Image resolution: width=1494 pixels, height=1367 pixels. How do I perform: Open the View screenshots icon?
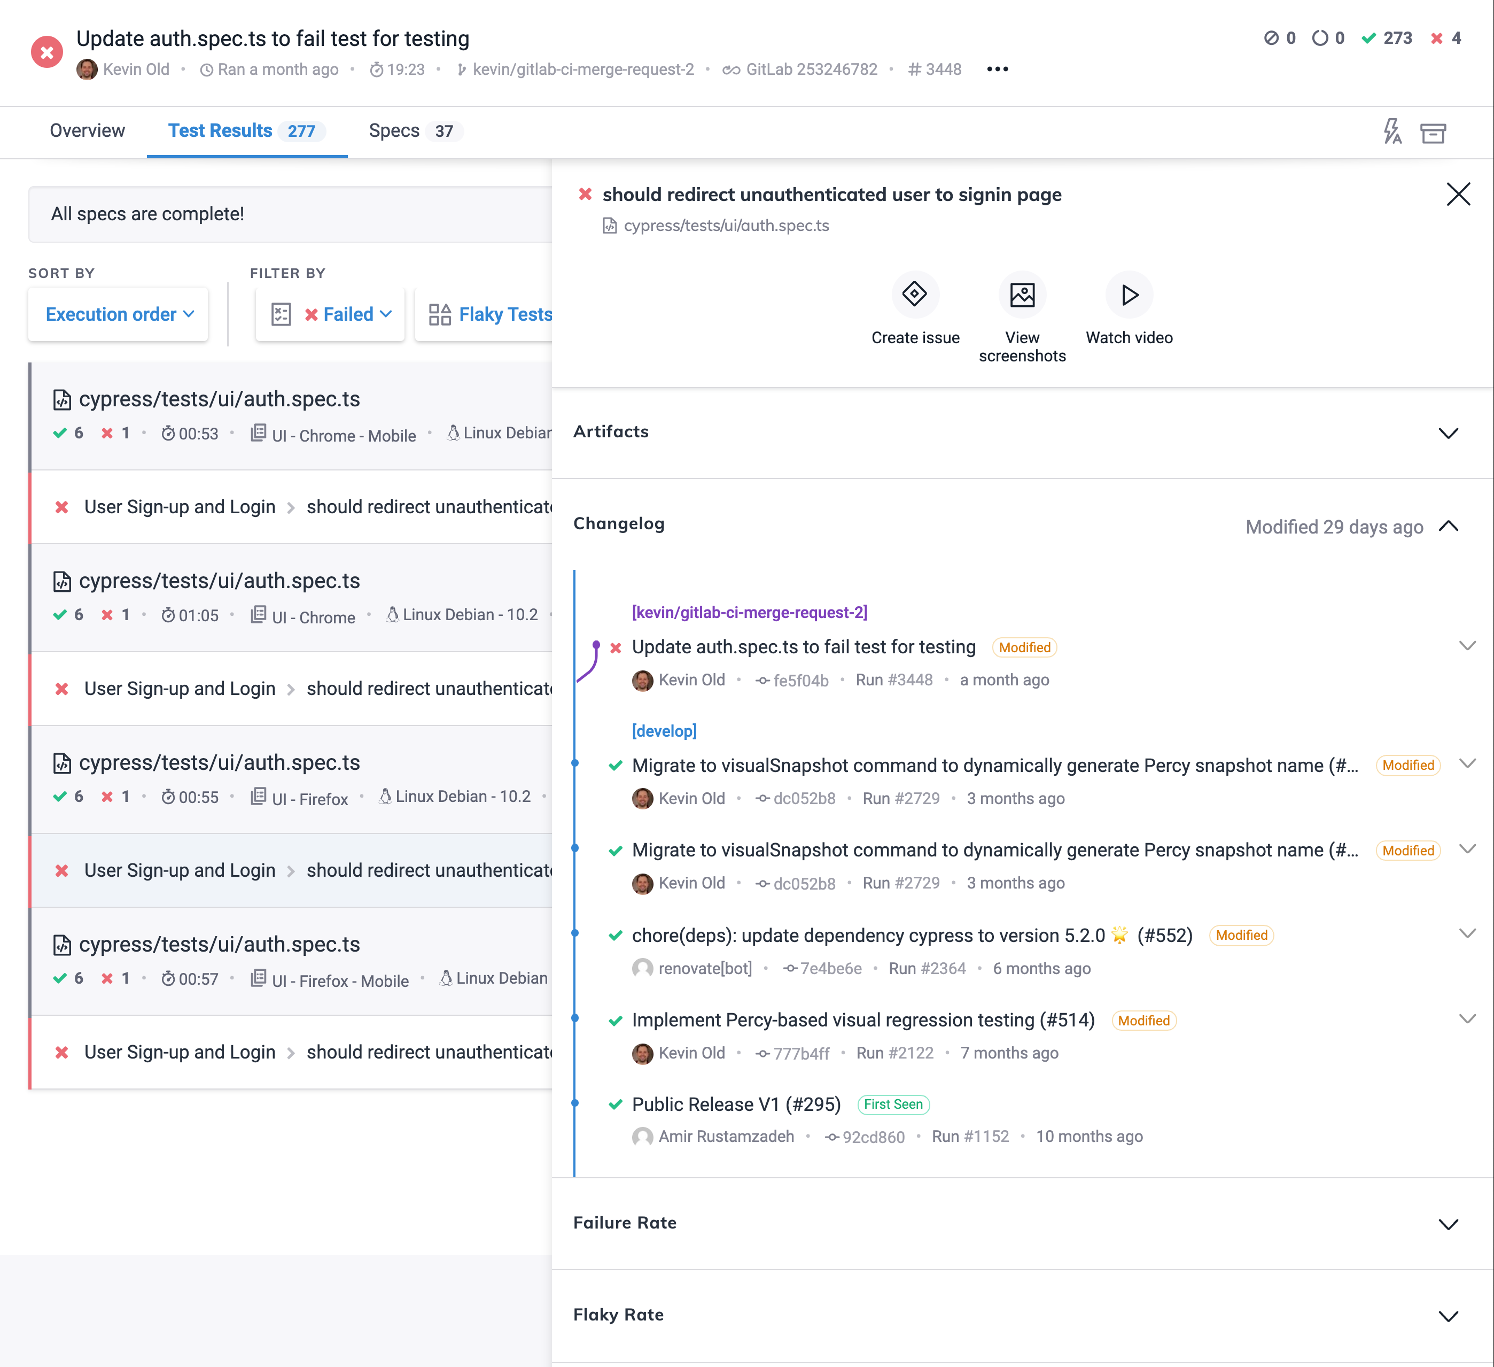(1023, 295)
